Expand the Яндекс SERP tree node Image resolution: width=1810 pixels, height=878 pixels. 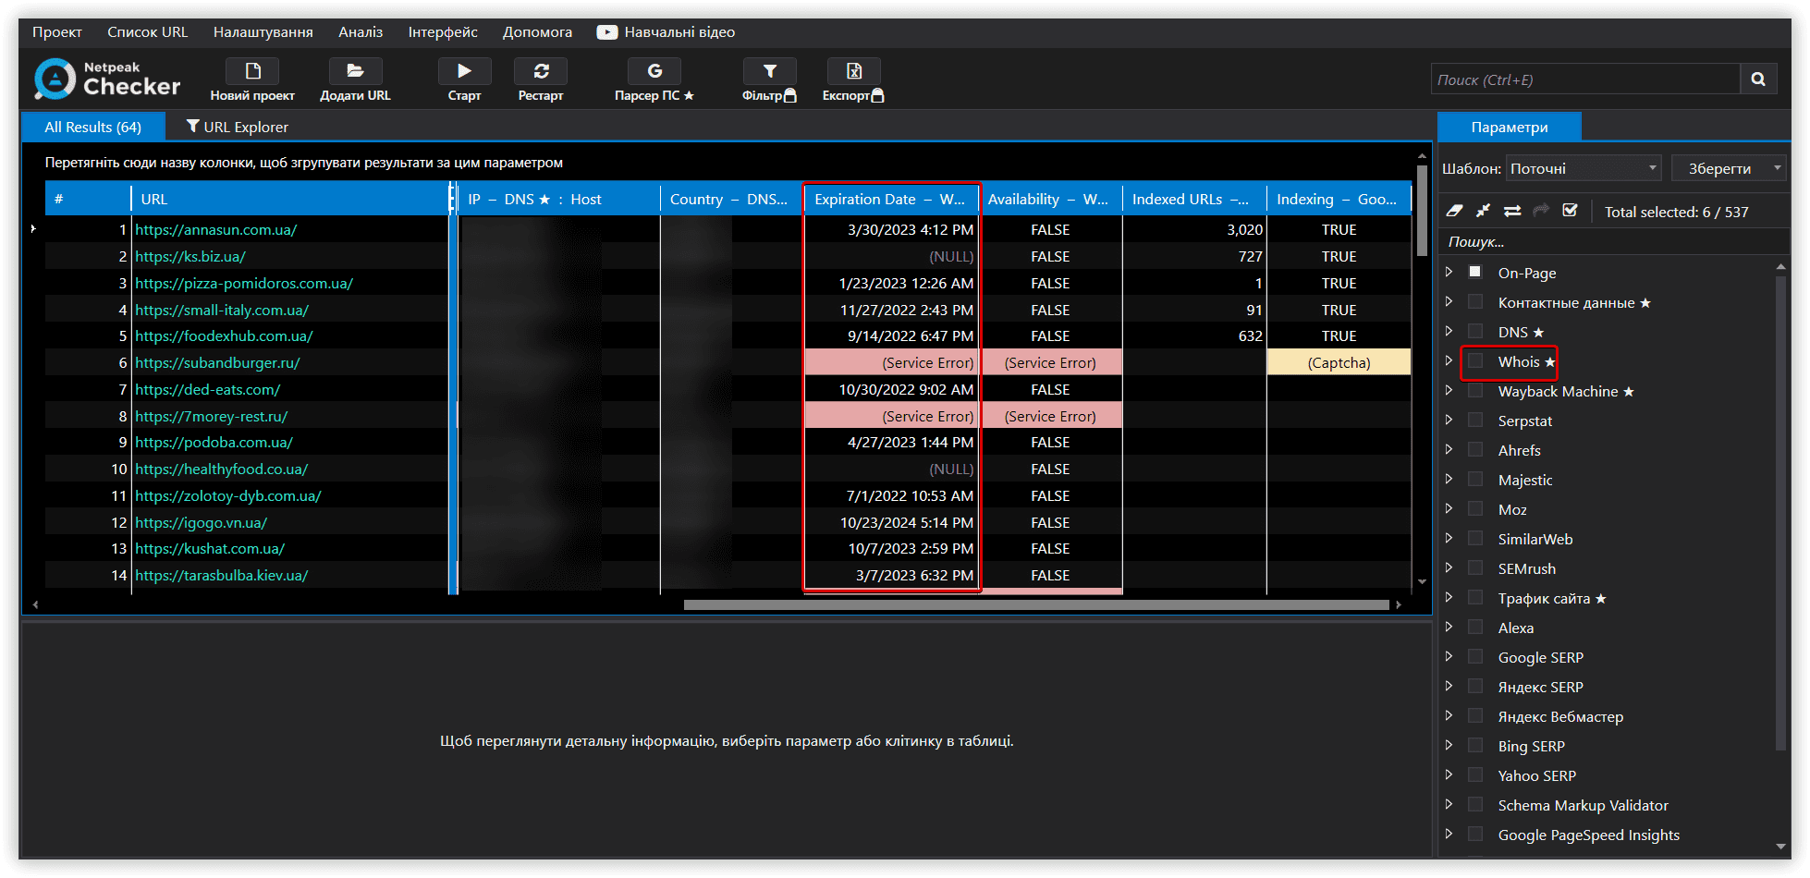(x=1449, y=686)
